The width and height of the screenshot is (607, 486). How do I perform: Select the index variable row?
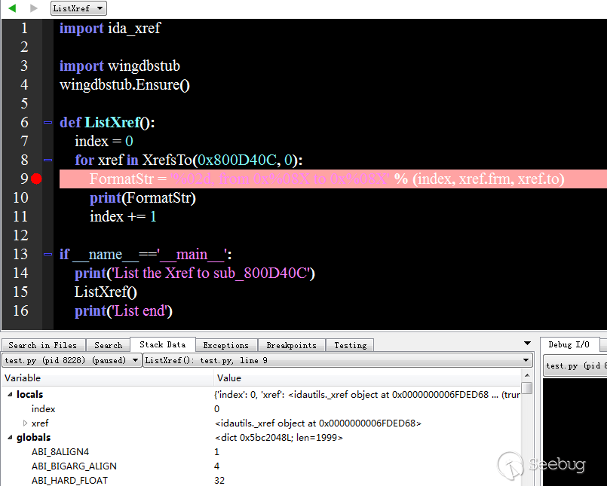coord(262,408)
